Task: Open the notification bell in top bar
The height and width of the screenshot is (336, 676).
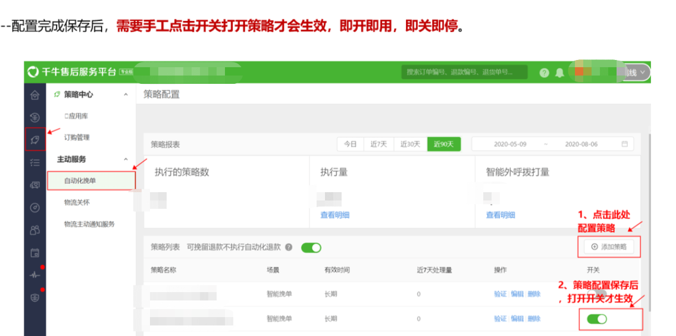Action: tap(559, 73)
